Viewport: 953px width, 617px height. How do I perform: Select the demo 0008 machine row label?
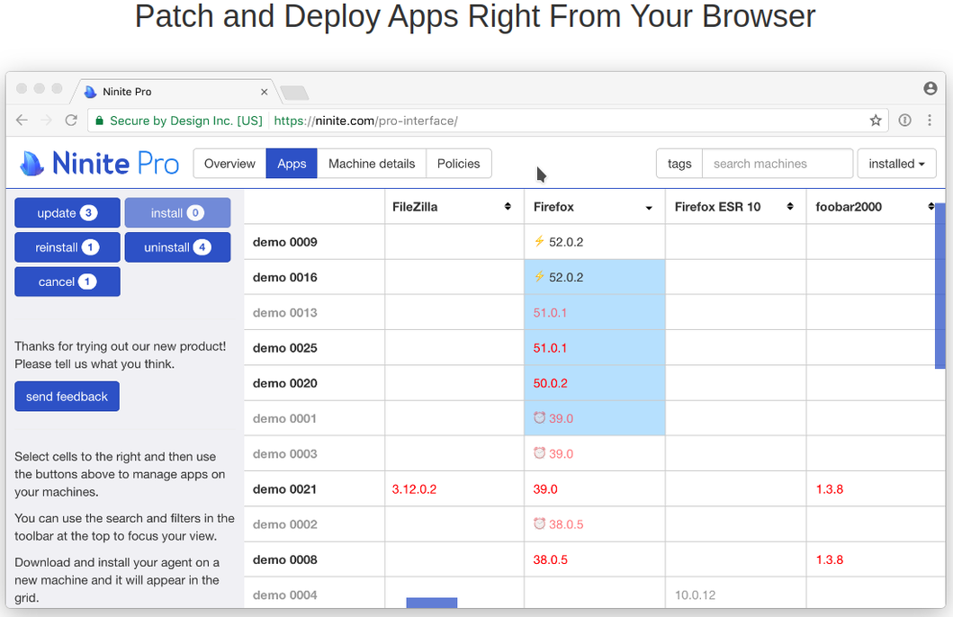point(285,559)
